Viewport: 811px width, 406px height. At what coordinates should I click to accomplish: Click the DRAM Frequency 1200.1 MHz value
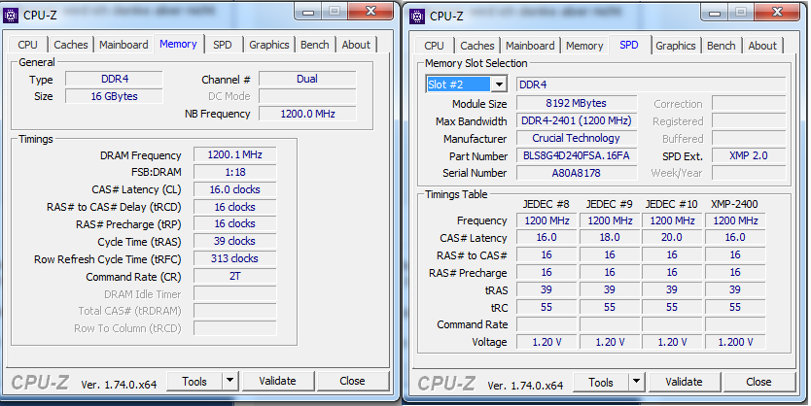pyautogui.click(x=234, y=155)
